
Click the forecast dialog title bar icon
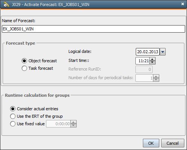[7, 4]
